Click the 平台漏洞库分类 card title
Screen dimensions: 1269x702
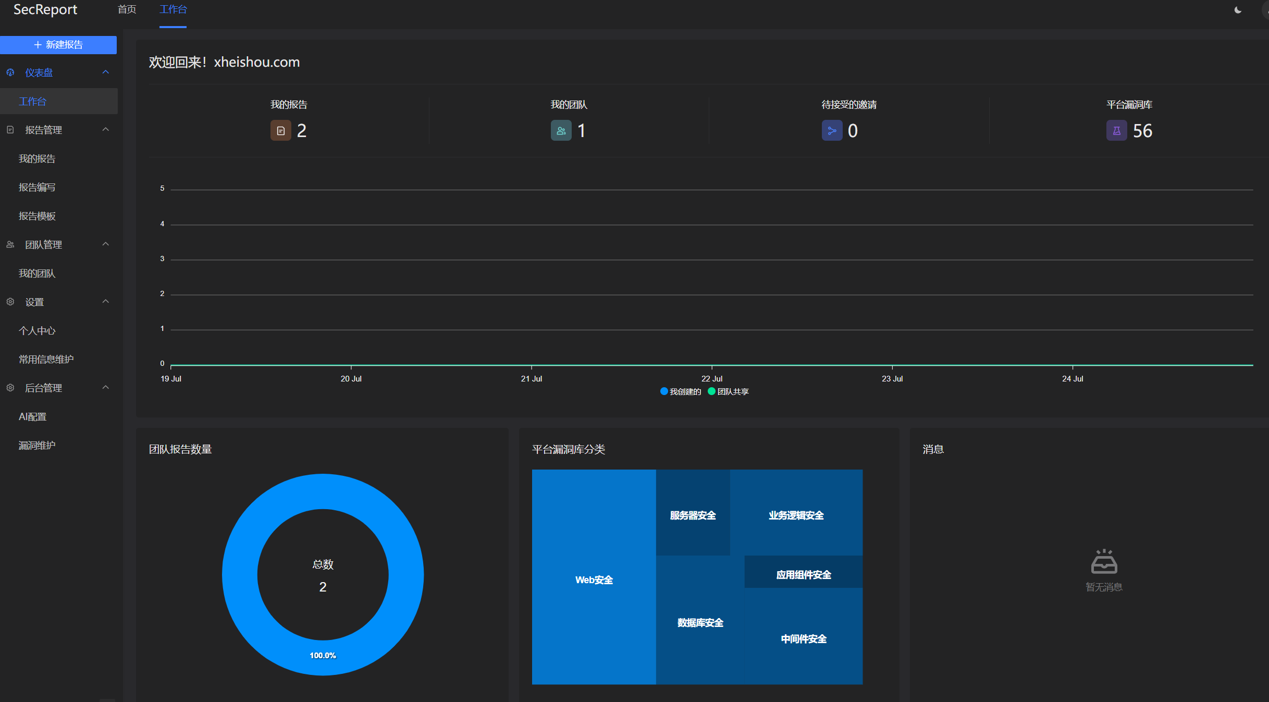pyautogui.click(x=569, y=449)
